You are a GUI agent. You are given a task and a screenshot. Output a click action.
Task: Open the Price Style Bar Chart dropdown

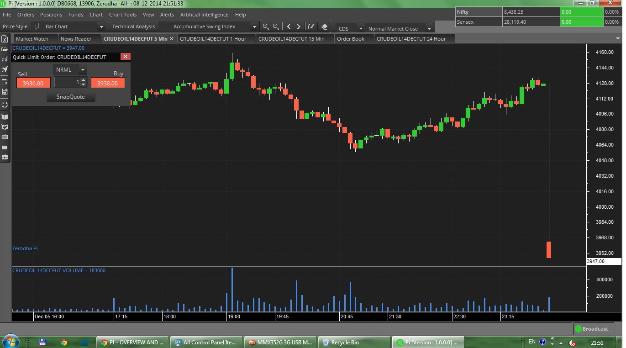tap(101, 27)
